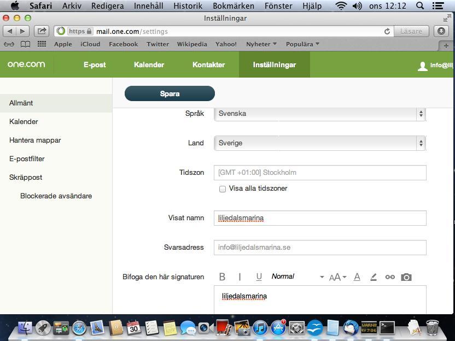Screen dimensions: 455x341
Task: Open the Land dropdown showing Sverige
Action: (x=320, y=143)
